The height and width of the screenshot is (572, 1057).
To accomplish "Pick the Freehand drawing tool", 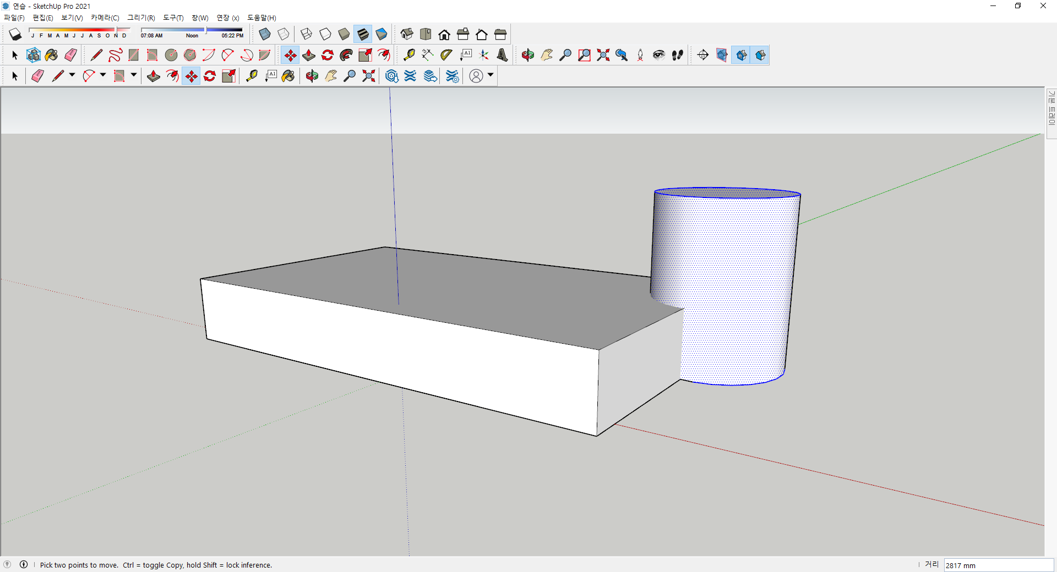I will pyautogui.click(x=115, y=55).
